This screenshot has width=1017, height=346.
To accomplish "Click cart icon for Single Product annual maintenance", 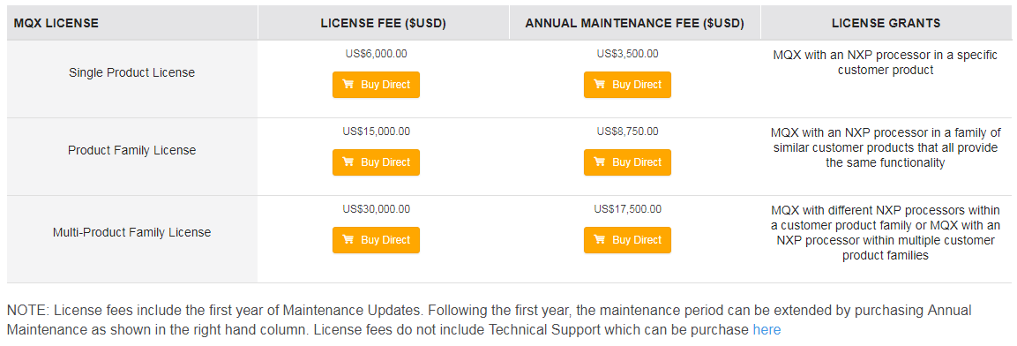I will coord(599,85).
